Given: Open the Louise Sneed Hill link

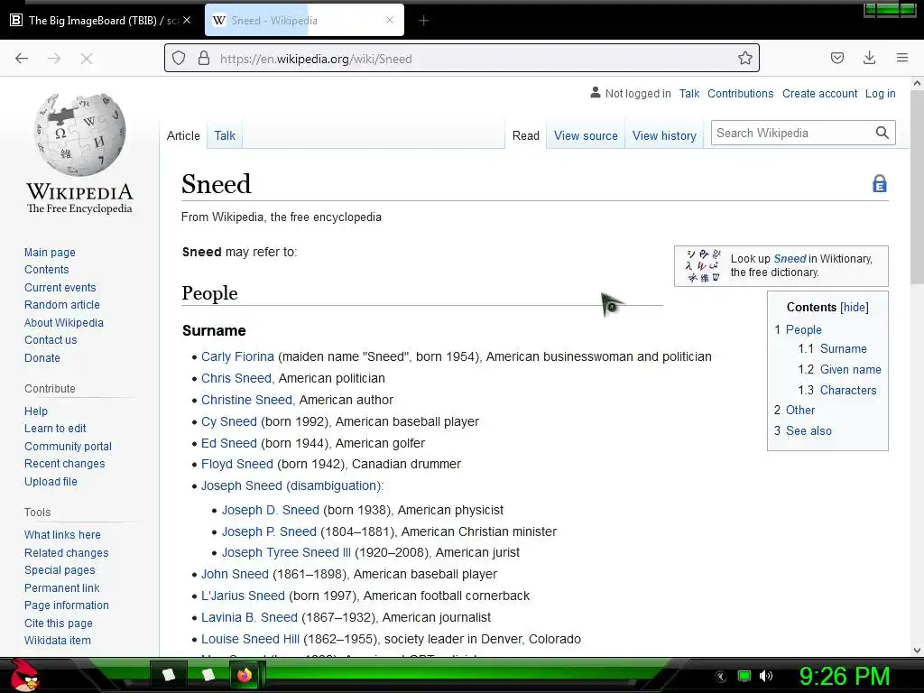Looking at the screenshot, I should point(250,639).
